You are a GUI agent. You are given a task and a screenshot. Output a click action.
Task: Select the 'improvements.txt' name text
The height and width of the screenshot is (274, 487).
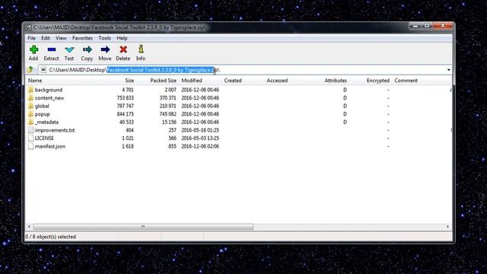point(55,130)
